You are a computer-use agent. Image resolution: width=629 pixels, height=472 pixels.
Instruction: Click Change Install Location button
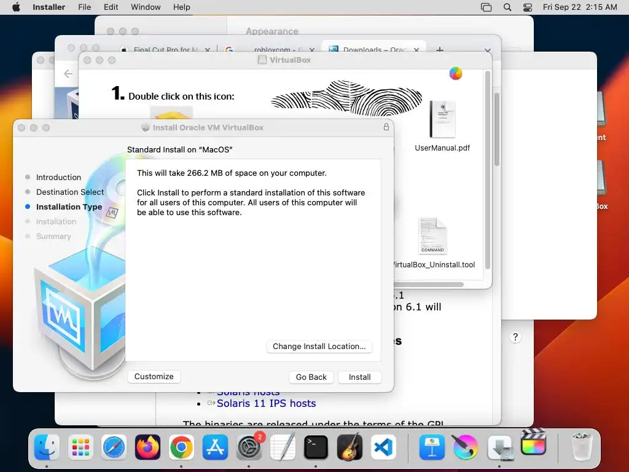tap(319, 347)
